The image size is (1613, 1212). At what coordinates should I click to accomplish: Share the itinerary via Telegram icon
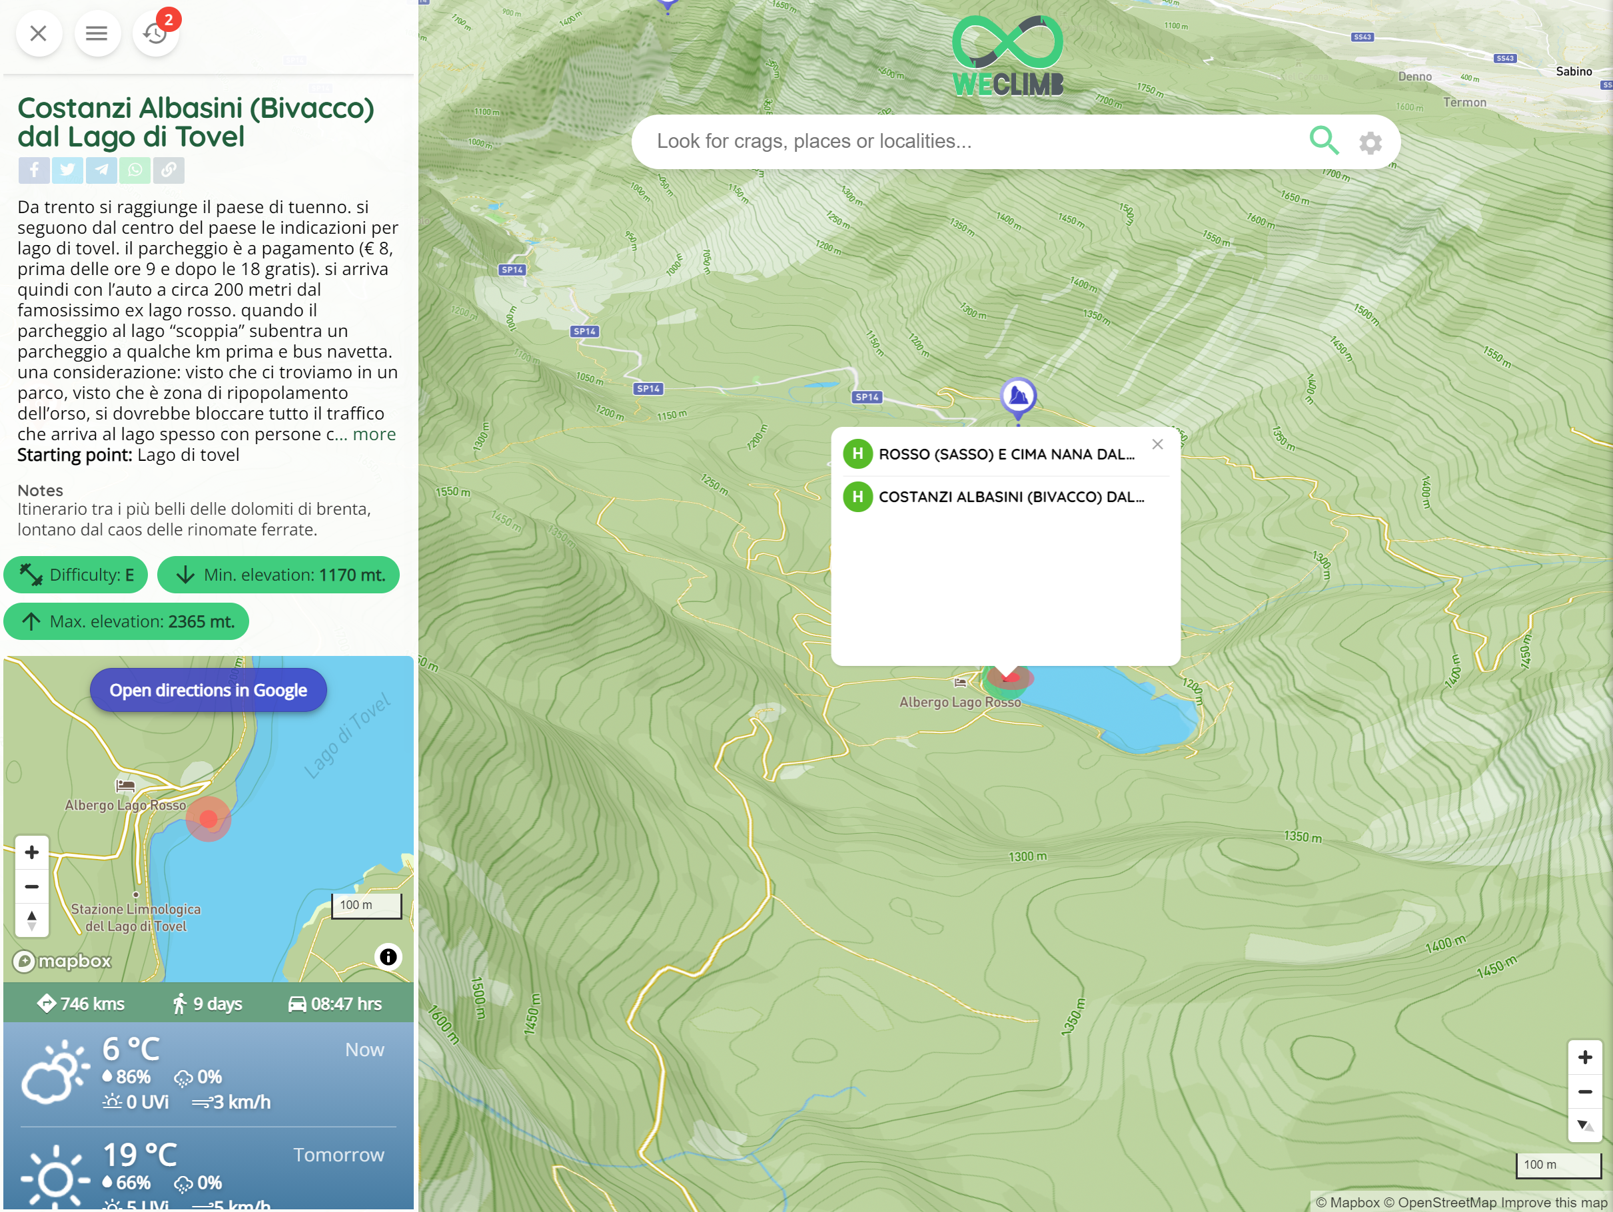(101, 170)
